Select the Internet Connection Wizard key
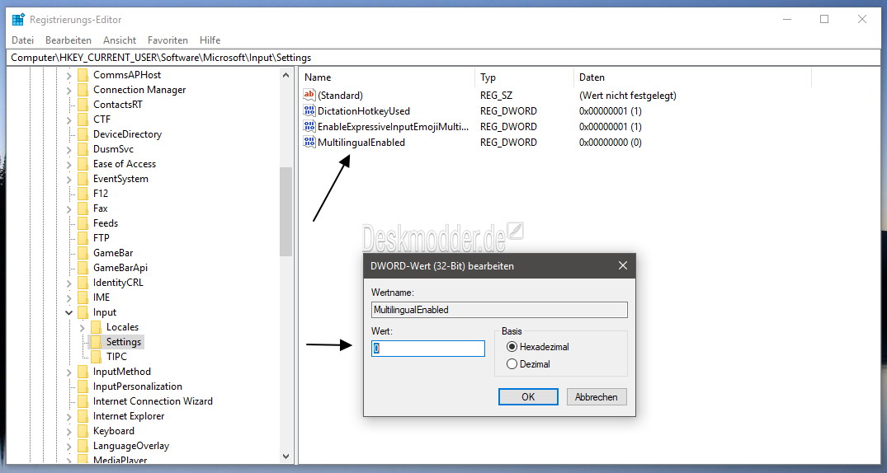The width and height of the screenshot is (887, 473). (153, 401)
